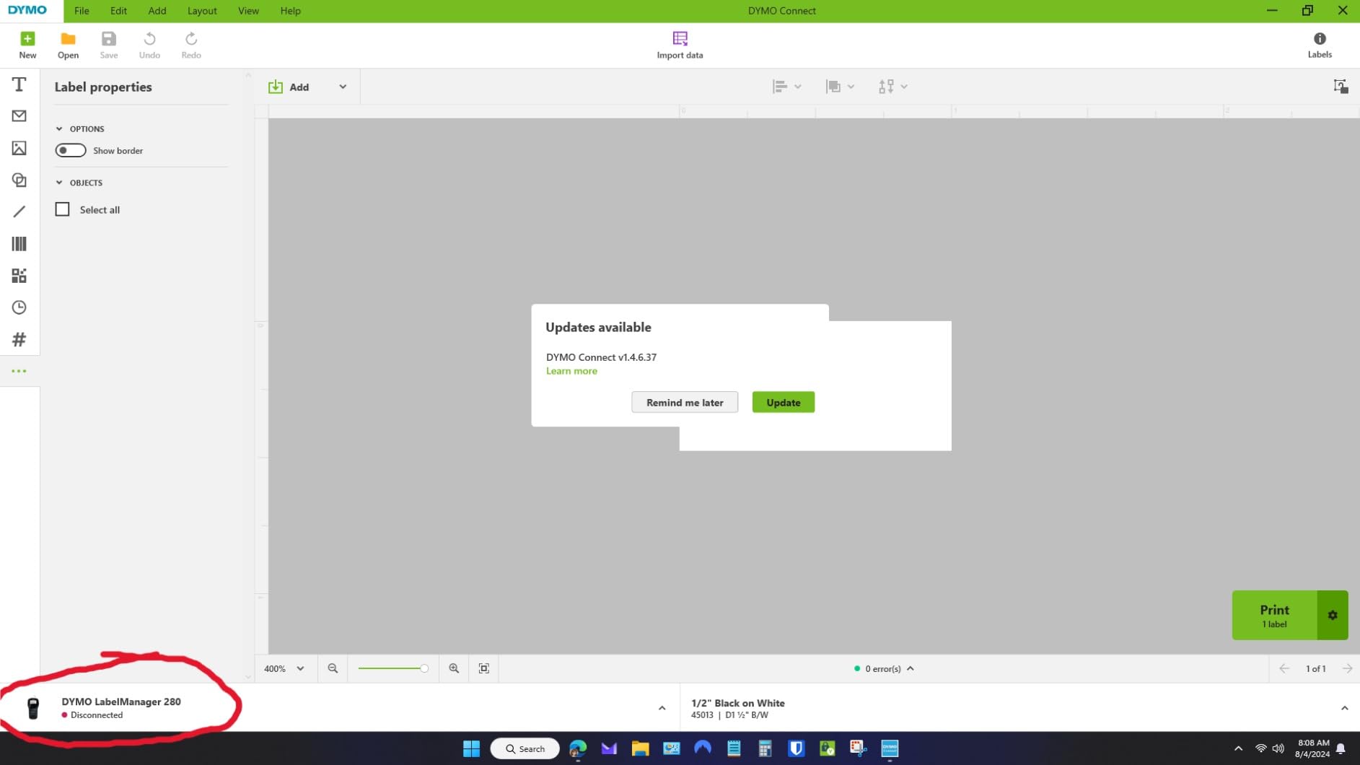Select the Image tool in the sidebar
This screenshot has height=765, width=1360.
[19, 148]
